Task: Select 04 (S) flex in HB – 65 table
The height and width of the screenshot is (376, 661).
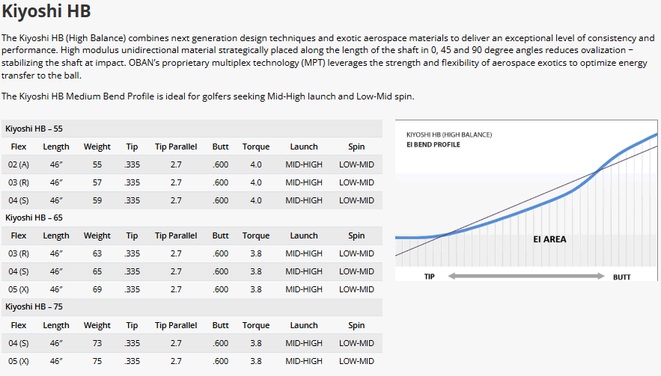Action: tap(19, 271)
